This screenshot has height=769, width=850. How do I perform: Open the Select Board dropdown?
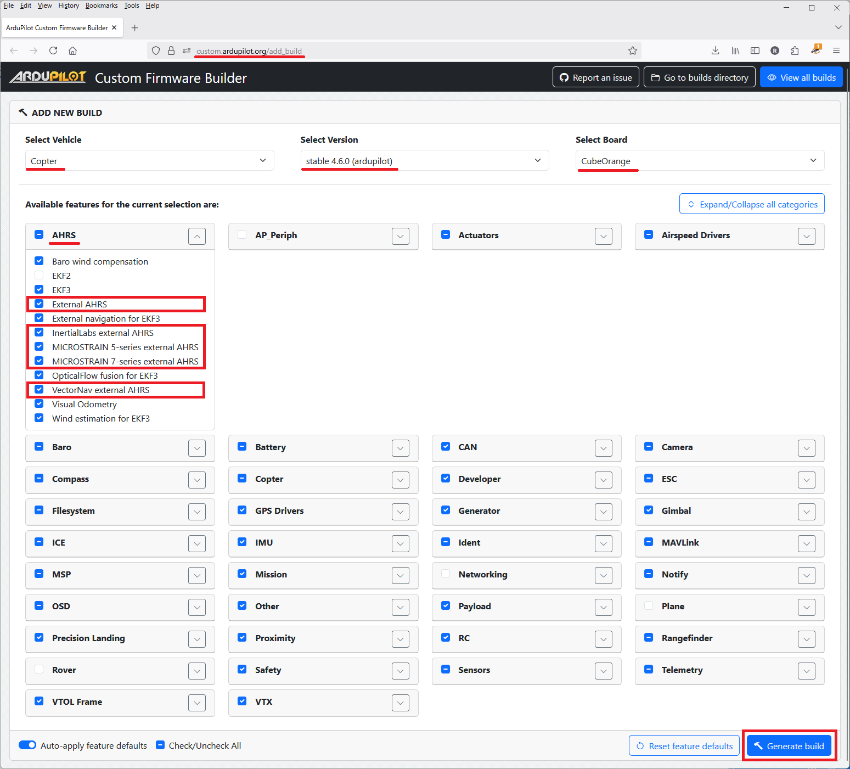(700, 161)
